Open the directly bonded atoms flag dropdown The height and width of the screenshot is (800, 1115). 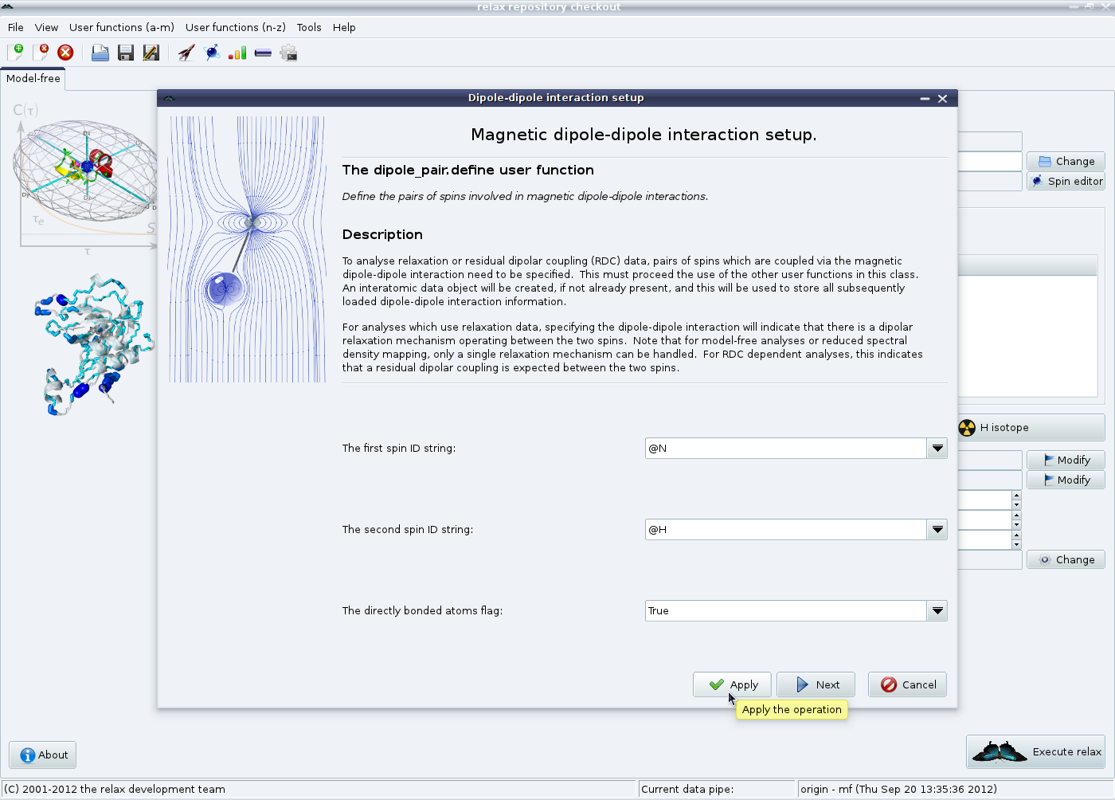coord(937,611)
